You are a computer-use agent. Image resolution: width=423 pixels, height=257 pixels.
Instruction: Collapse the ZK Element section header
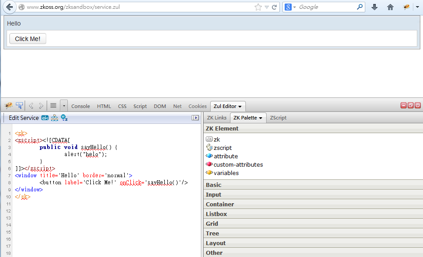tap(313, 129)
